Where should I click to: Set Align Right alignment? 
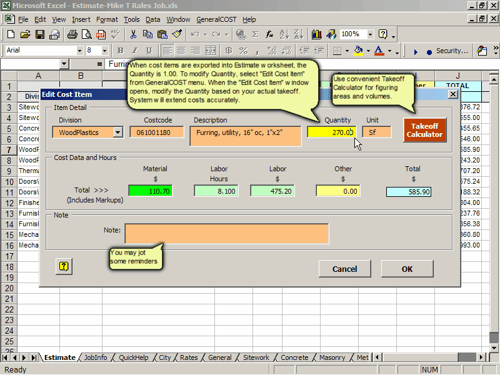[196, 51]
